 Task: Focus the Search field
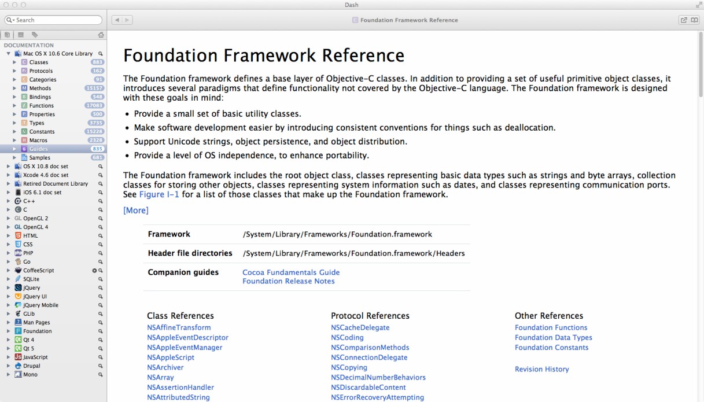(x=53, y=20)
